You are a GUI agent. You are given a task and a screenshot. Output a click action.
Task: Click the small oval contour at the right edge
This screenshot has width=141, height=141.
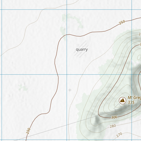(x=139, y=57)
